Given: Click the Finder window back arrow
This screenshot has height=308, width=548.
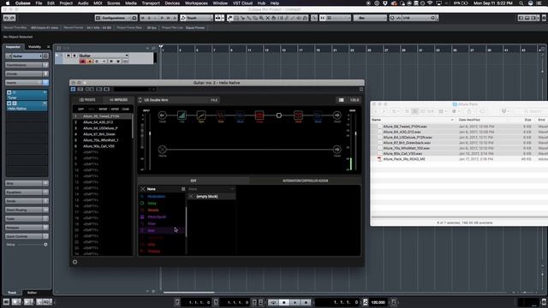Looking at the screenshot, I should (376, 111).
